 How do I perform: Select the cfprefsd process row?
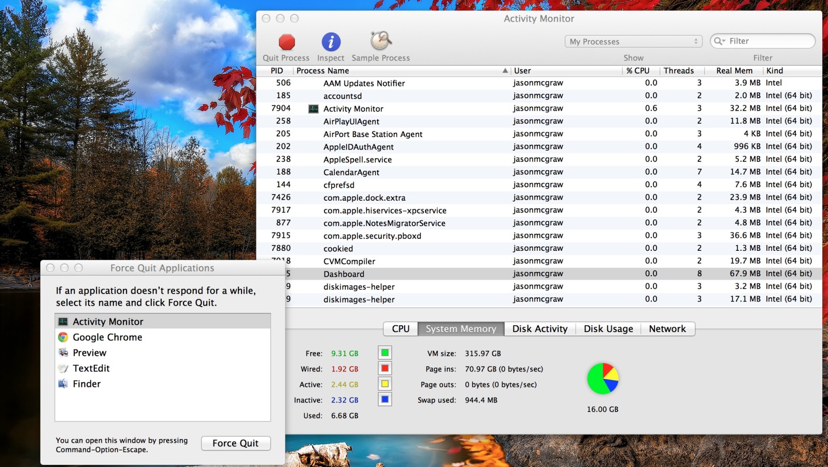539,185
